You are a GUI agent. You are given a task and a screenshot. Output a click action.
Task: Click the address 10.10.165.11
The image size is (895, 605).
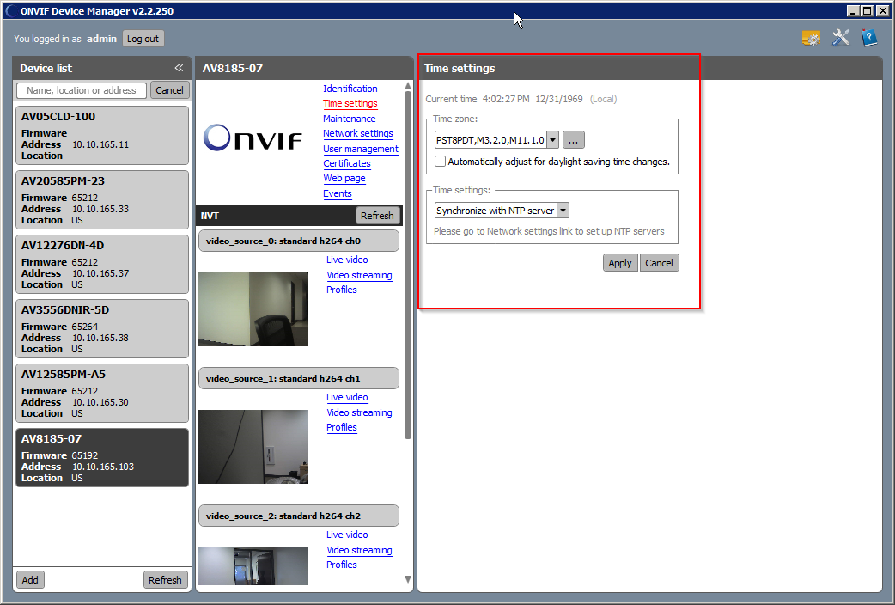click(x=100, y=144)
